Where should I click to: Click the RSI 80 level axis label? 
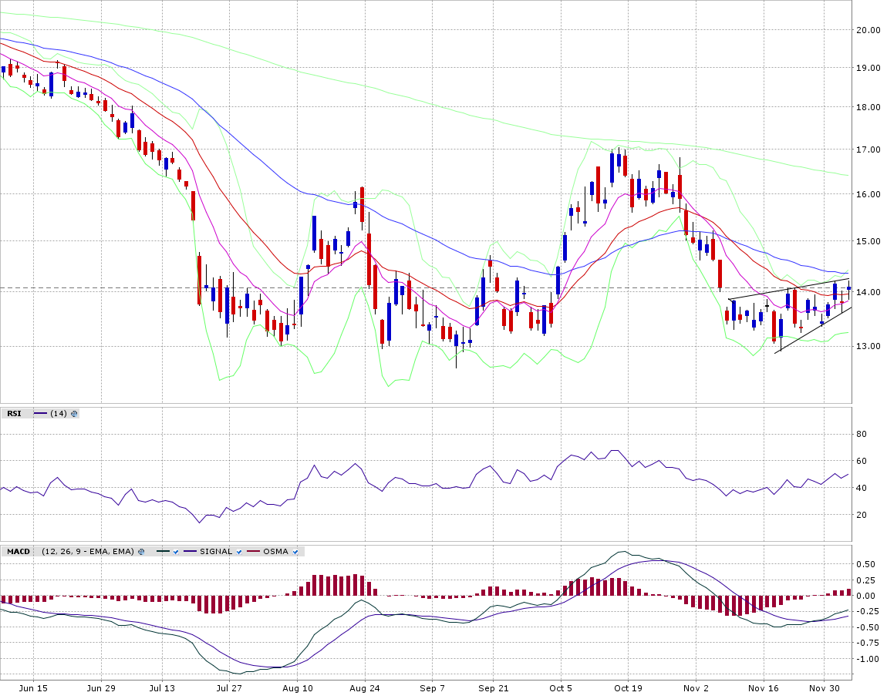(x=861, y=435)
